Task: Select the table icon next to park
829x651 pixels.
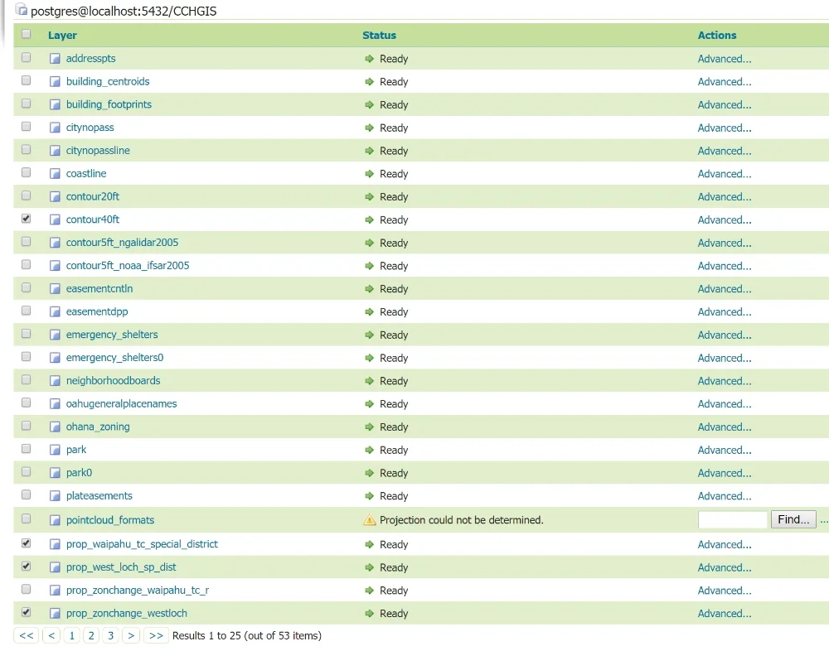Action: coord(55,449)
